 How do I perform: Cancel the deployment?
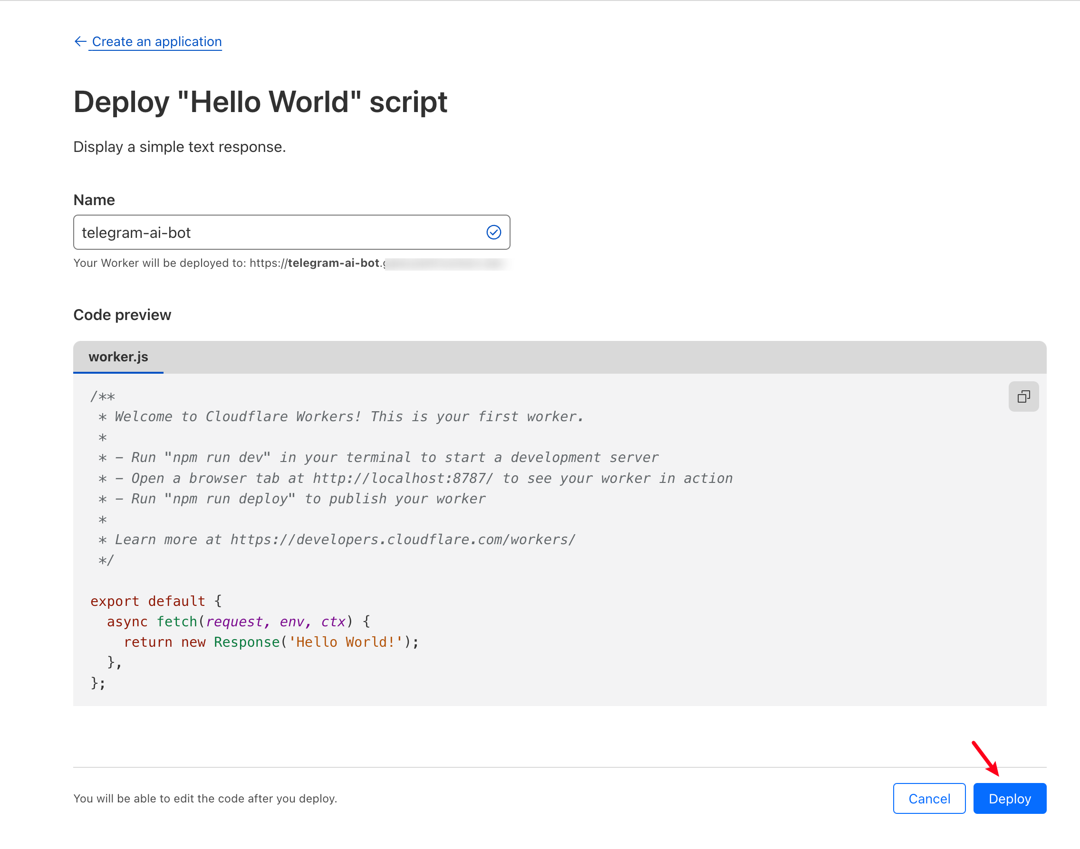coord(929,798)
